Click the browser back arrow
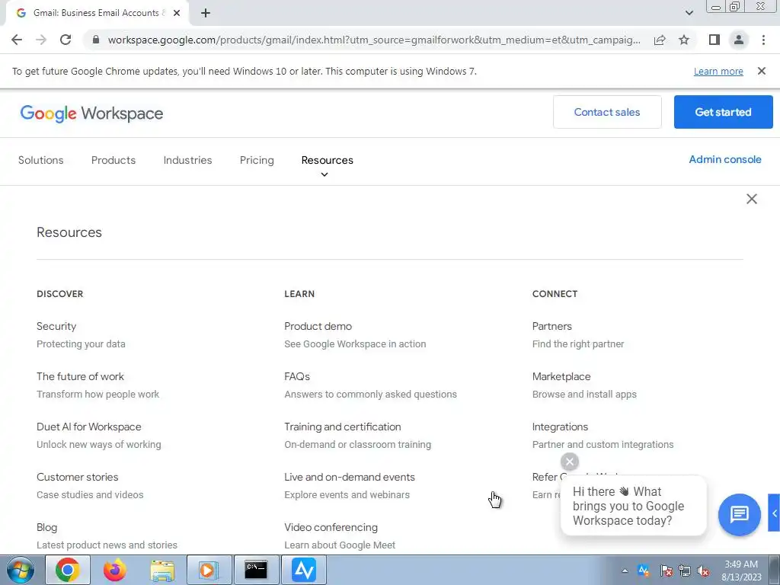Screen dimensions: 780x585 (x=17, y=40)
